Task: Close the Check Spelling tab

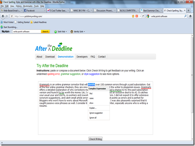Action: (x=185, y=10)
